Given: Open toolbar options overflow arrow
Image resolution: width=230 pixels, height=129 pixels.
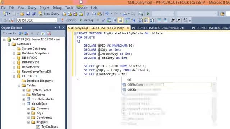Looking at the screenshot, I should coord(190,21).
